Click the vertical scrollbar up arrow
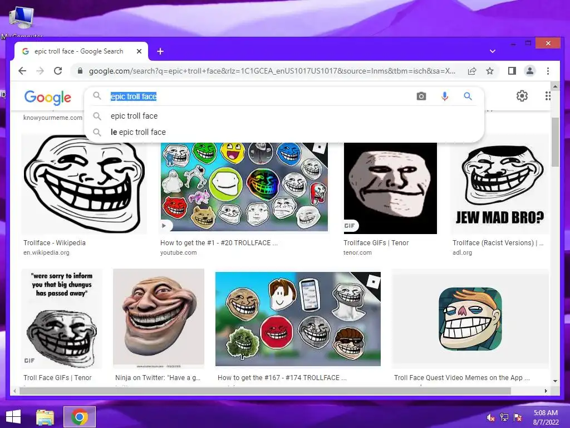The image size is (570, 428). click(555, 86)
